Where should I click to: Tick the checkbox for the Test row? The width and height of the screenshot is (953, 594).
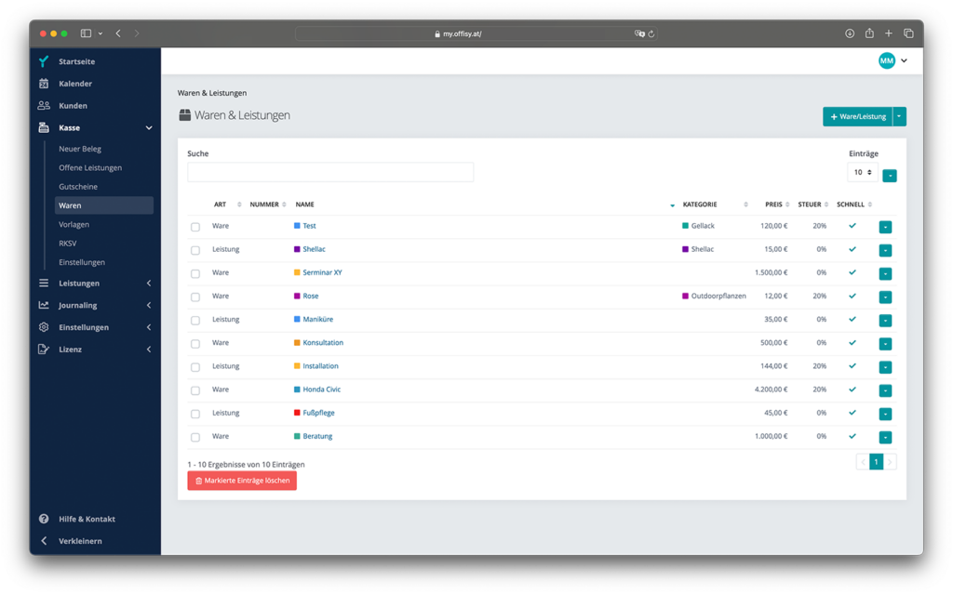pyautogui.click(x=195, y=227)
